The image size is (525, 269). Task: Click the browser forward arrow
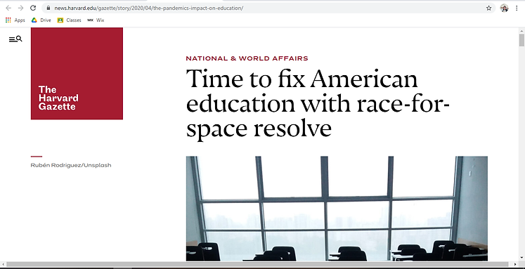coord(21,8)
